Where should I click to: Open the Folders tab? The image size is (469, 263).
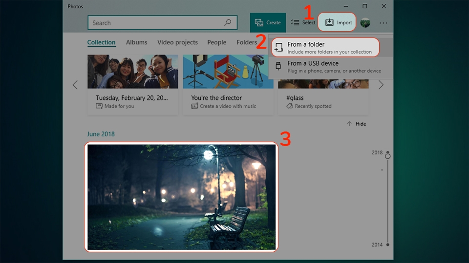coord(247,42)
